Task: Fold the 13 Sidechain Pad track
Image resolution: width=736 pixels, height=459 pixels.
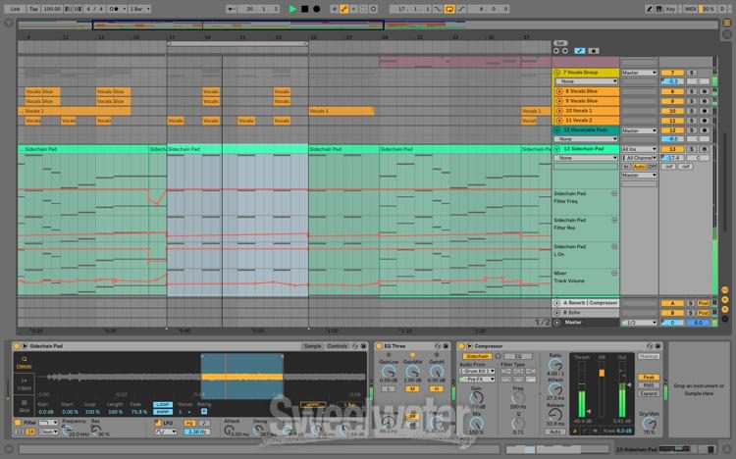Action: click(557, 149)
